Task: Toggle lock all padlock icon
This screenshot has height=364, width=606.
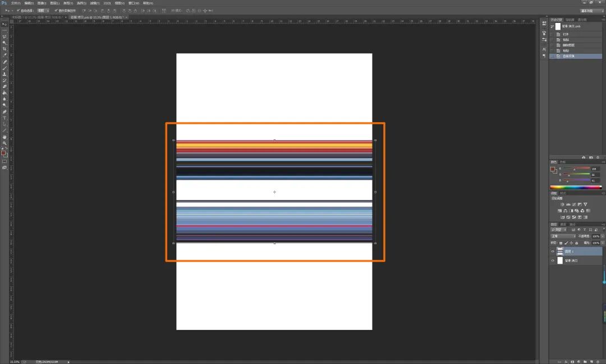Action: tap(577, 243)
